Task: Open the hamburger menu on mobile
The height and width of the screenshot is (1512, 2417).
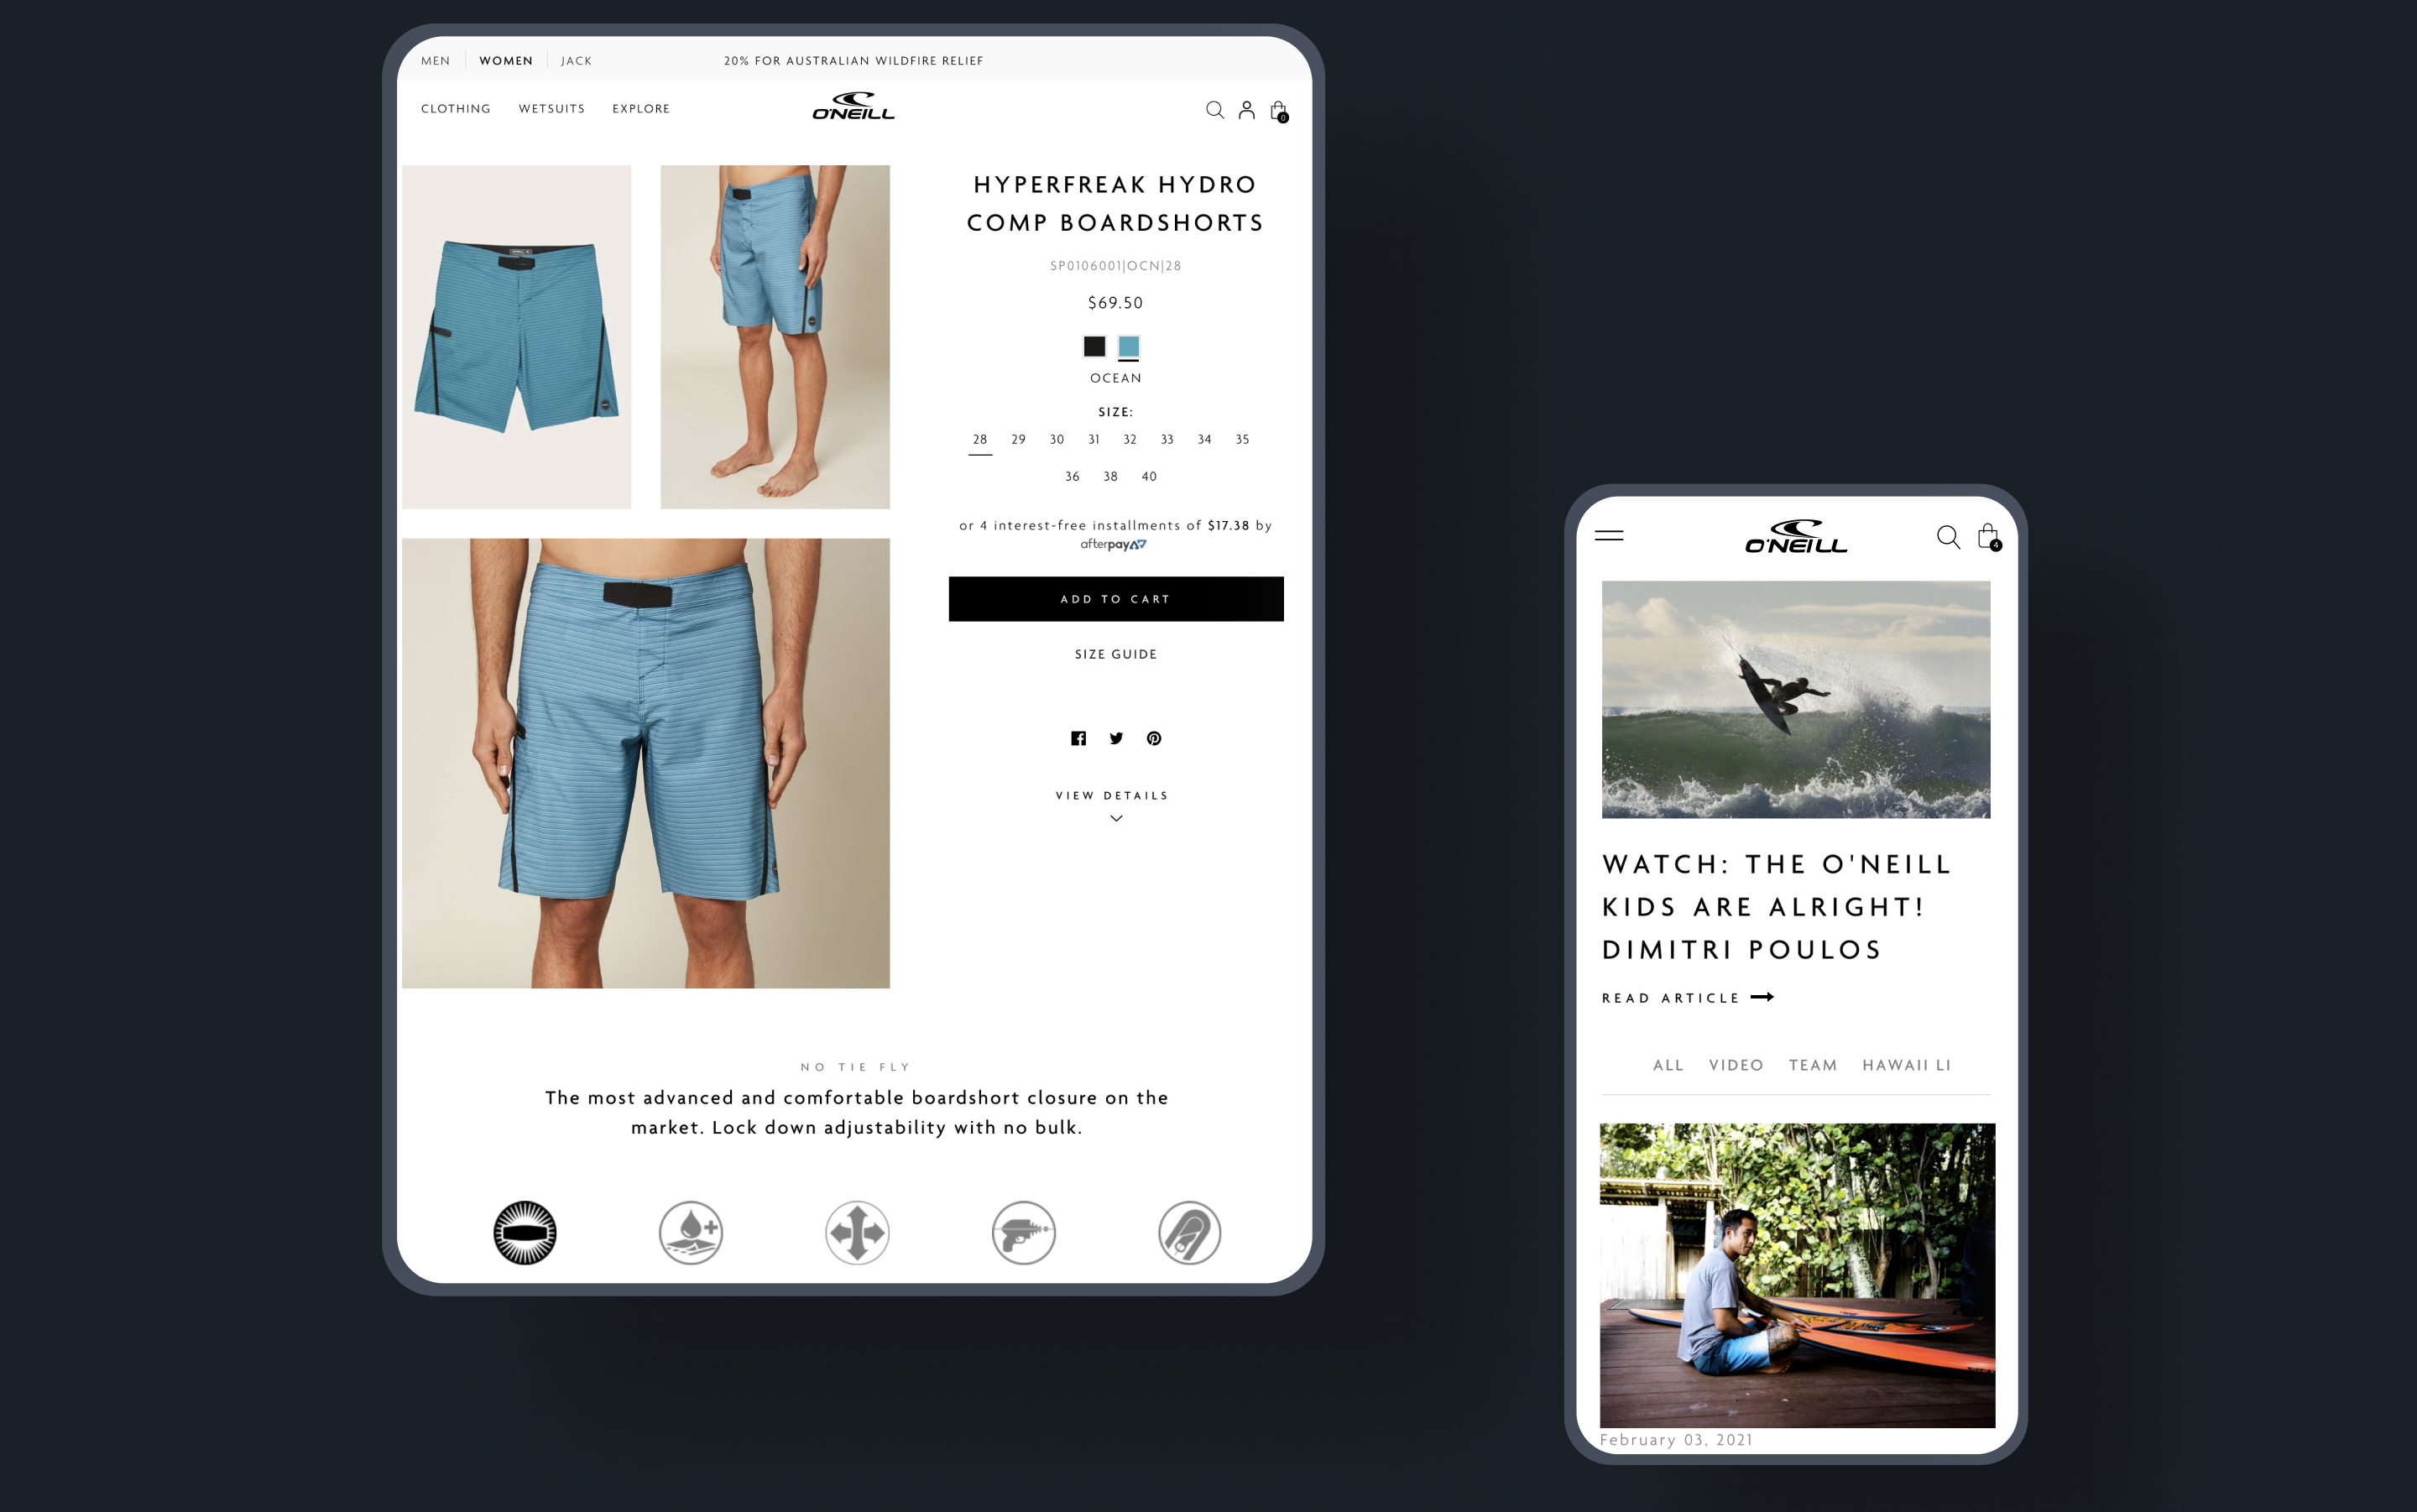Action: 1609,536
